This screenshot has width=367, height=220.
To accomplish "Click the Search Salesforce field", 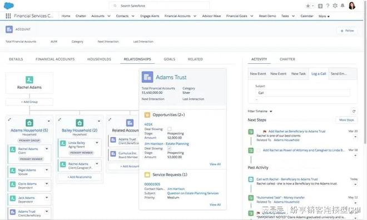I will pyautogui.click(x=159, y=6).
